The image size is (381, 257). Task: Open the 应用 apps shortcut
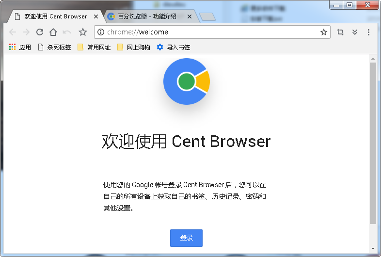coord(20,47)
